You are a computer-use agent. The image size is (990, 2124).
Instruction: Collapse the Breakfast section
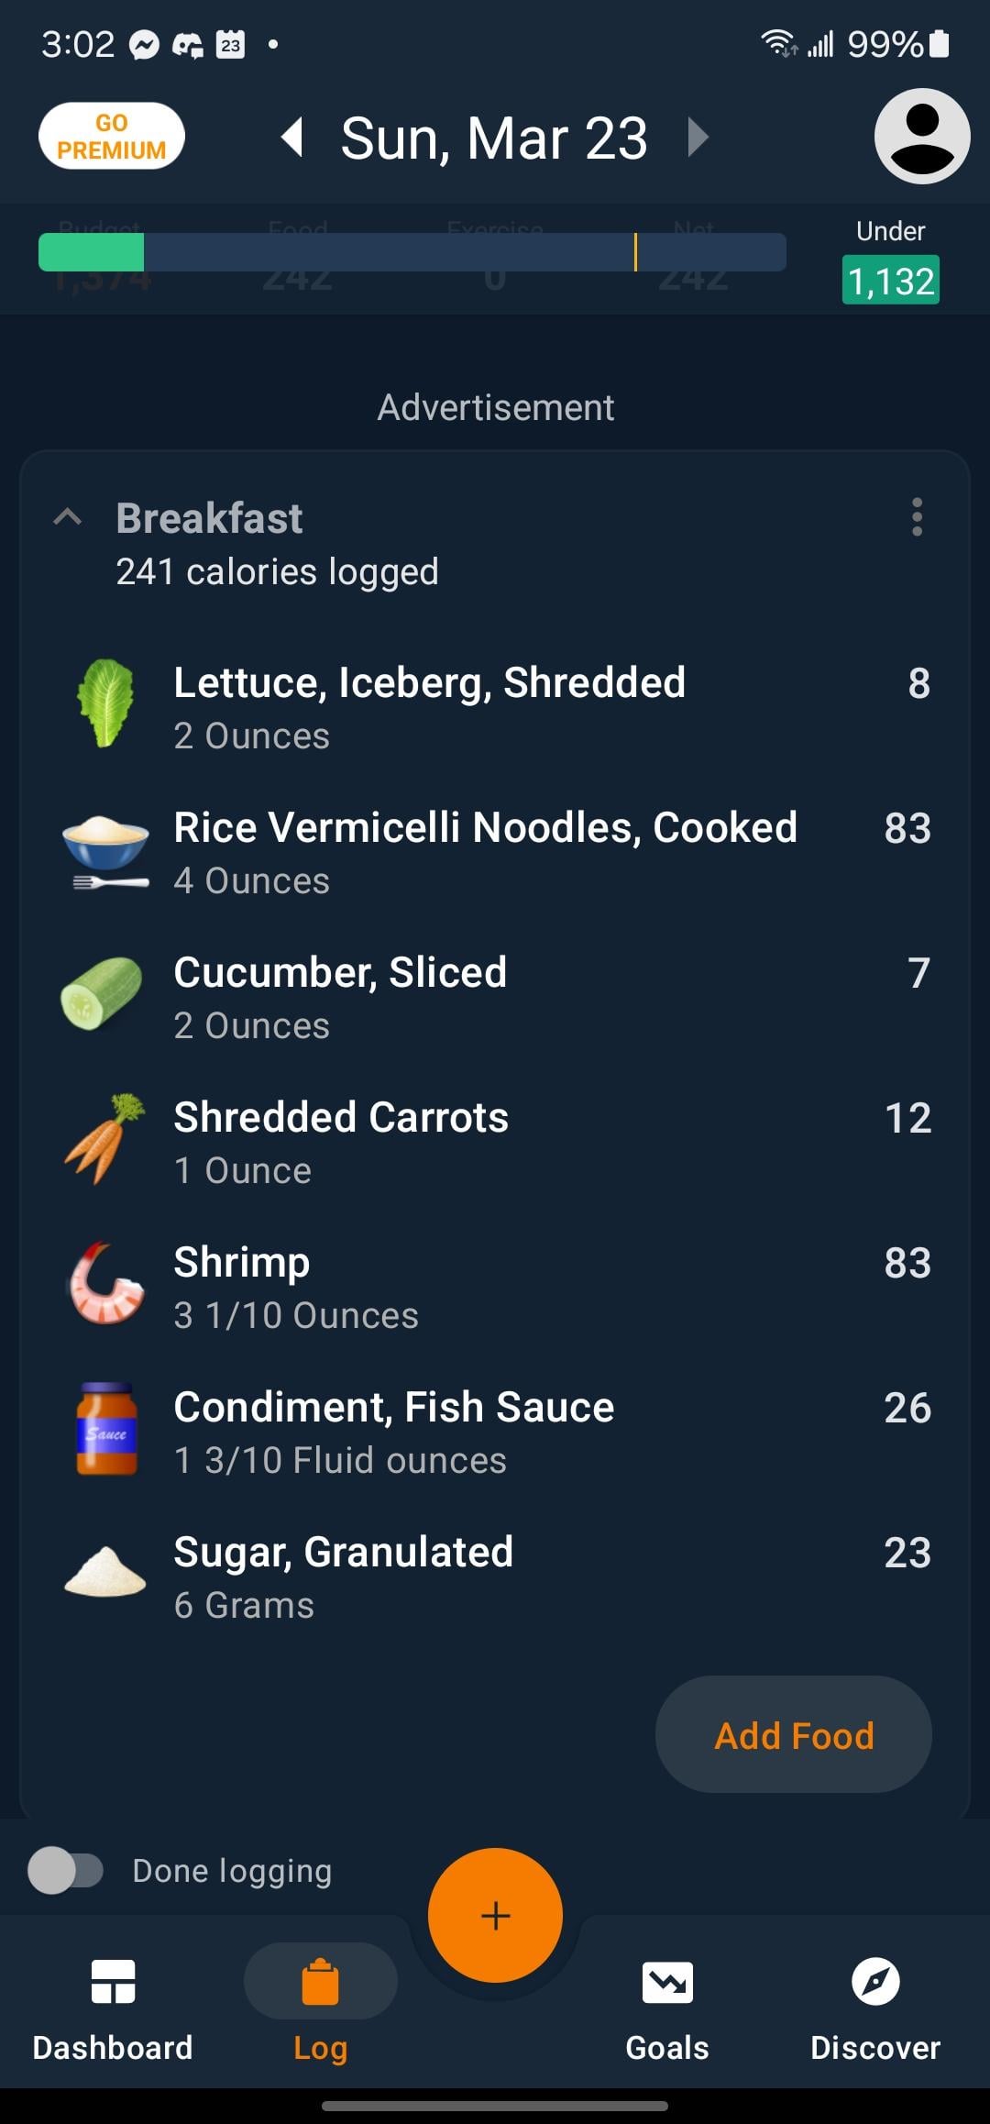pyautogui.click(x=68, y=518)
